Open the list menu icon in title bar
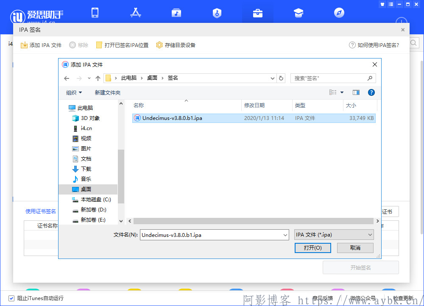 pos(391,4)
